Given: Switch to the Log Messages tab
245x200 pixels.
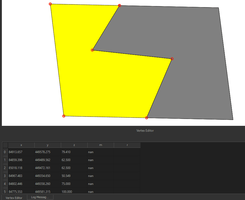Looking at the screenshot, I should 40,197.
